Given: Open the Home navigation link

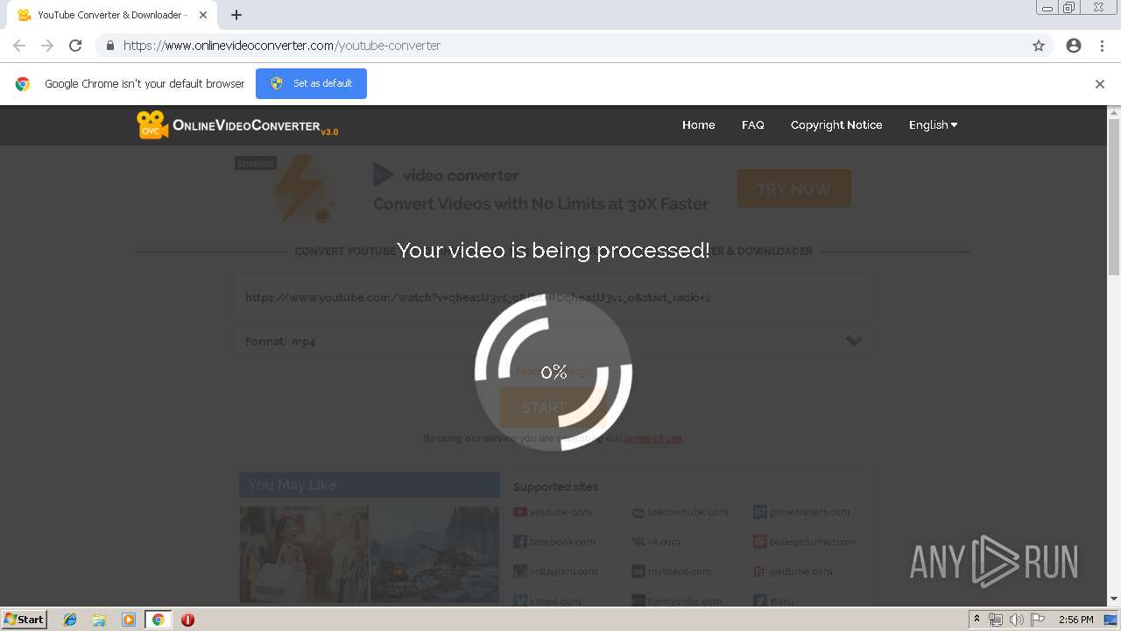Looking at the screenshot, I should click(699, 125).
